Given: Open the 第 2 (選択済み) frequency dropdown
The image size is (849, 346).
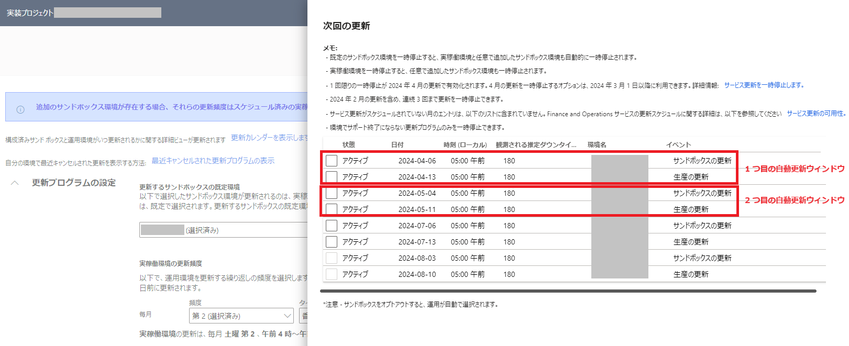Looking at the screenshot, I should pos(241,316).
